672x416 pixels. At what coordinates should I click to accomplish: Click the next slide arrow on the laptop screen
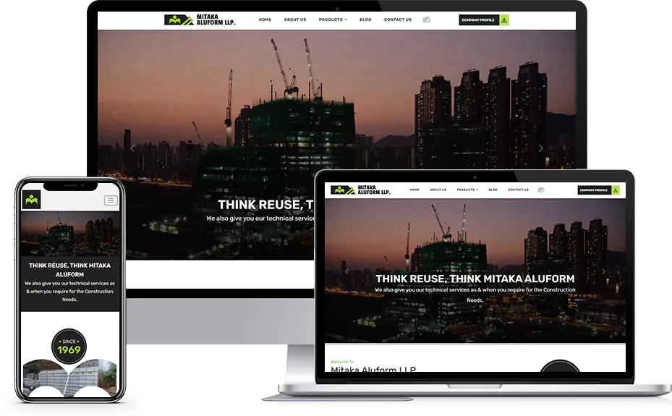[x=603, y=271]
